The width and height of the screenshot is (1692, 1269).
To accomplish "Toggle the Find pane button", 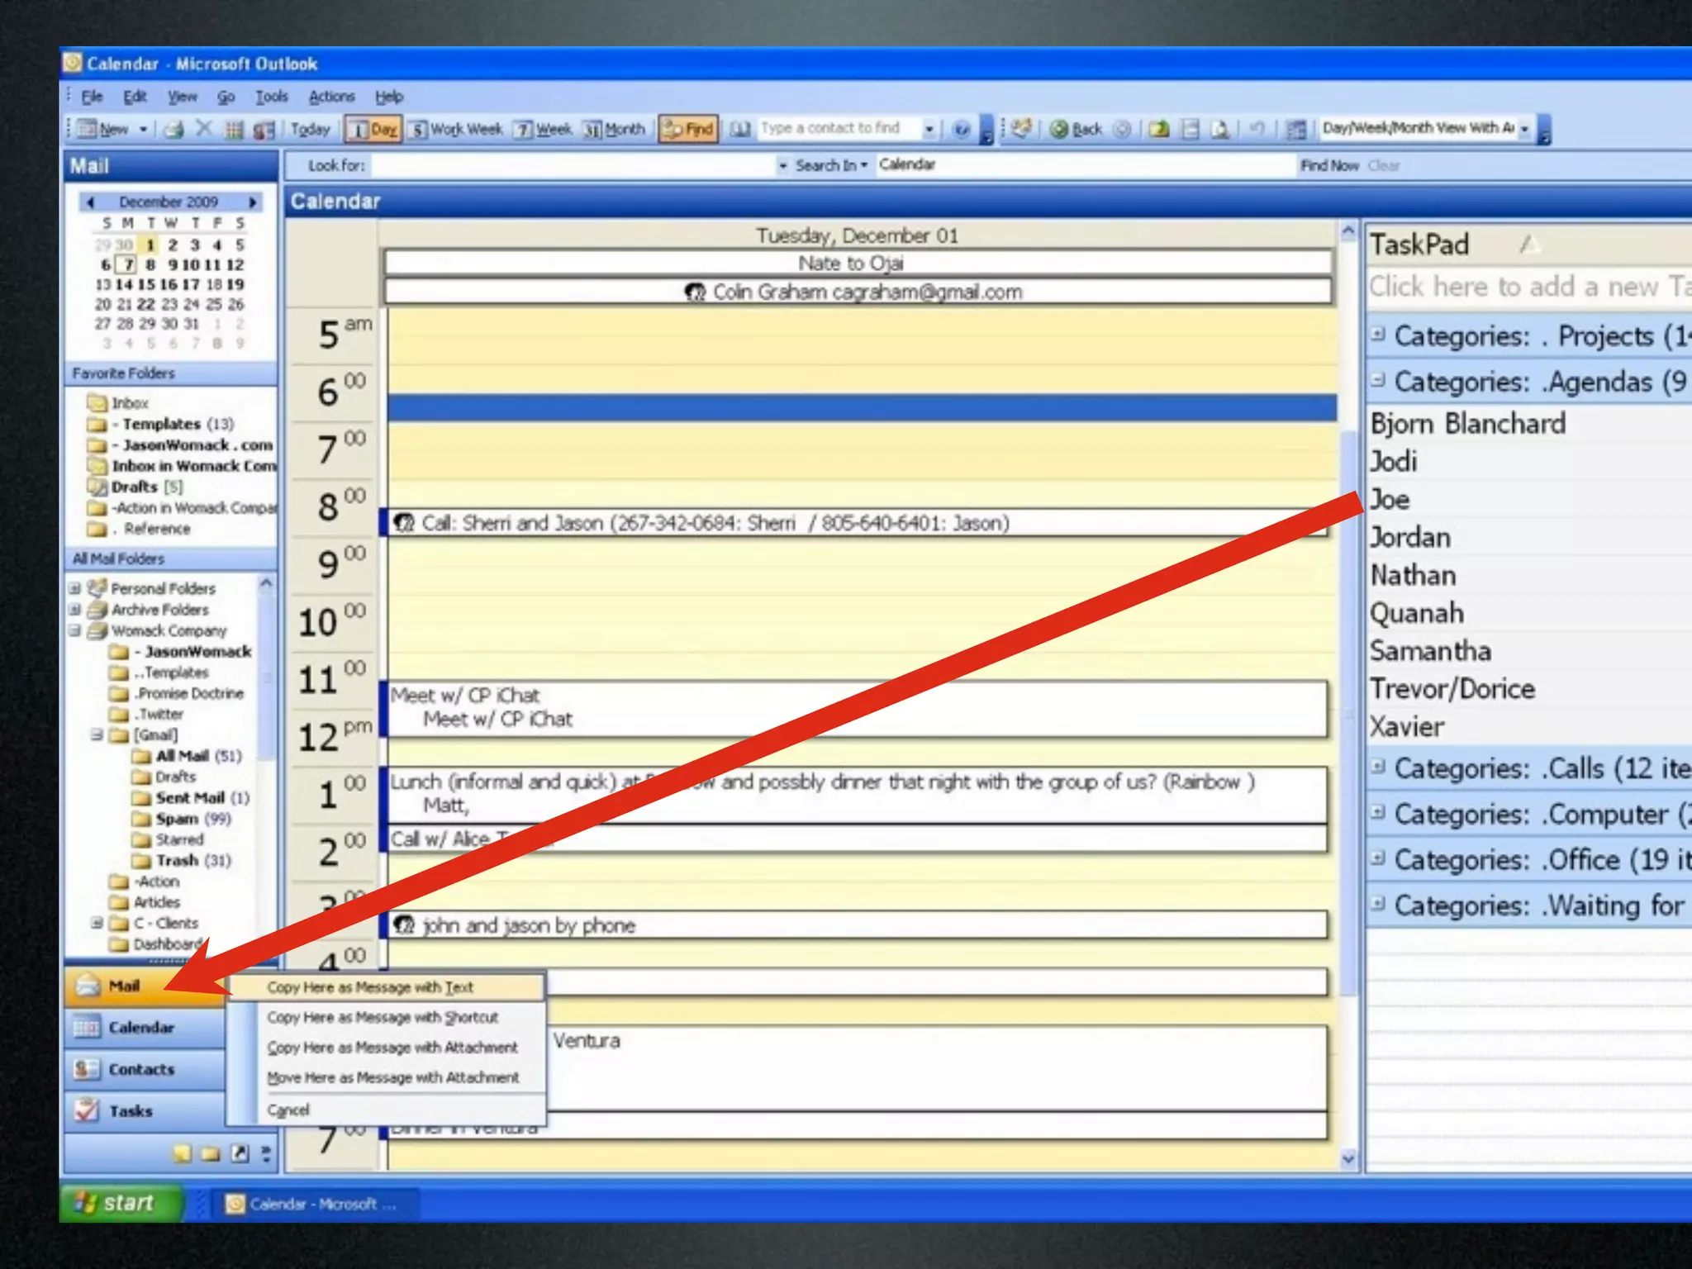I will point(688,129).
